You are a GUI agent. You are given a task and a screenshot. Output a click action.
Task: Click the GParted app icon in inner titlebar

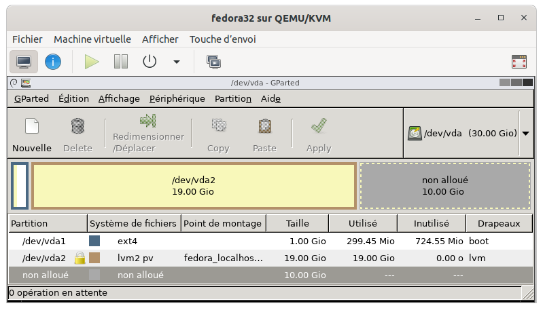point(26,83)
